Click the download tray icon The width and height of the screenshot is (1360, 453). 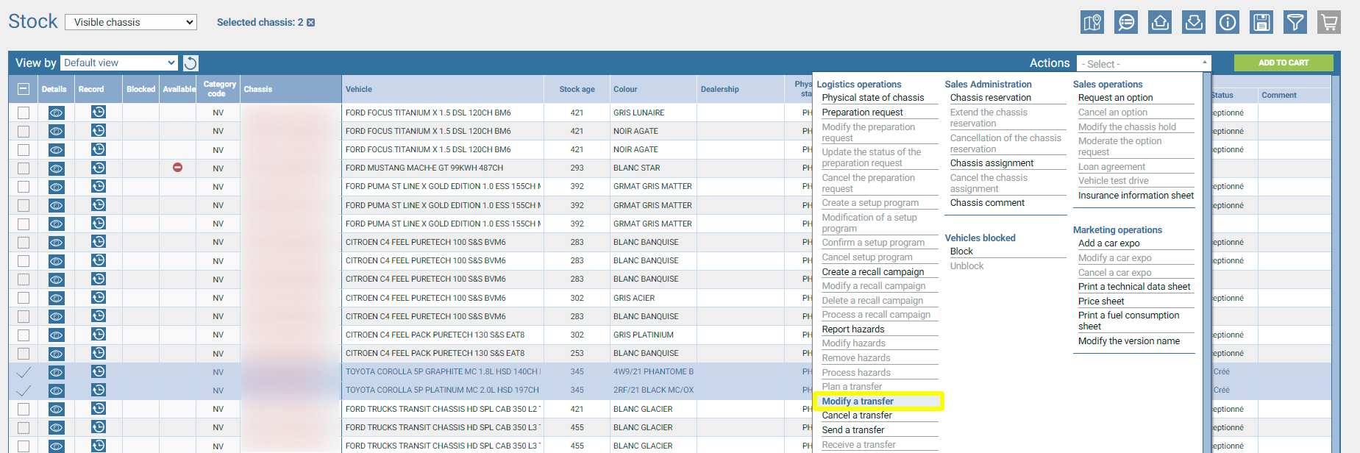coord(1194,22)
